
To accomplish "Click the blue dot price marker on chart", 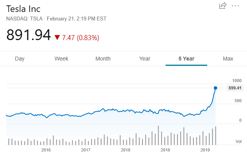I will tap(215, 88).
